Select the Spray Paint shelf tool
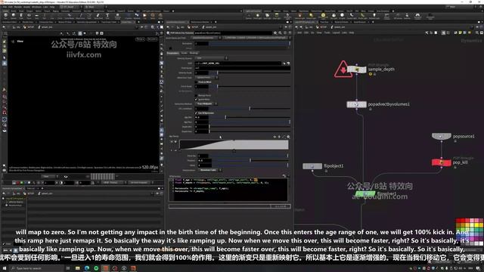 pyautogui.click(x=98, y=16)
